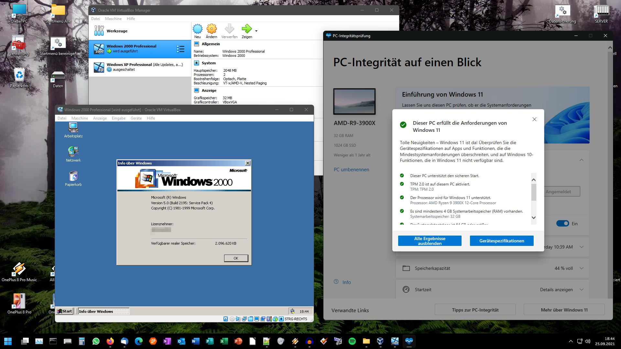Open the Netzwerk icon in the VM
The image size is (621, 349).
73,152
